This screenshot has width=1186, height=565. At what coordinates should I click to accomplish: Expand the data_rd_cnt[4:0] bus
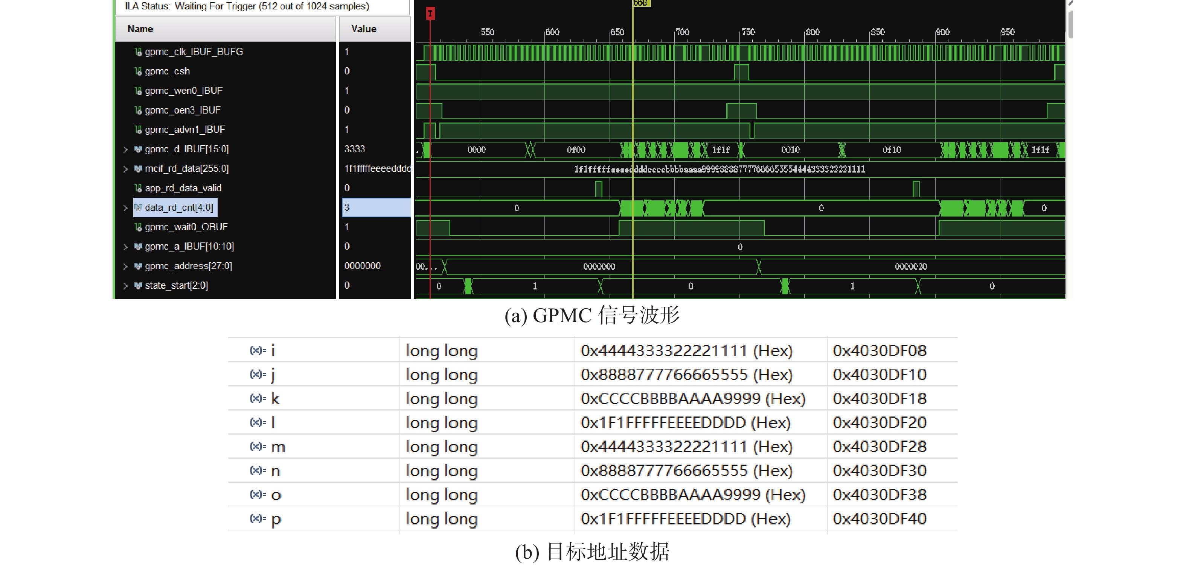point(125,208)
